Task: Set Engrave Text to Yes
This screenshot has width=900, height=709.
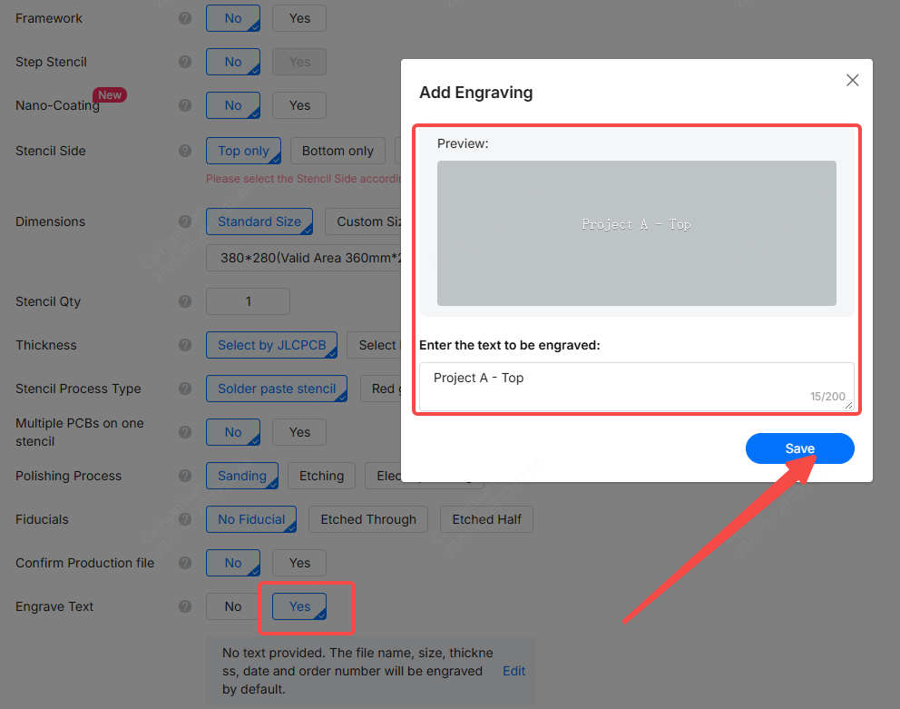Action: click(x=299, y=607)
